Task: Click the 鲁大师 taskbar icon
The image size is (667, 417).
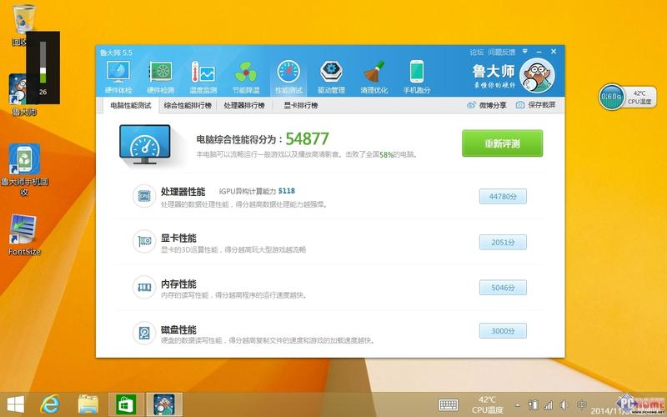Action: (164, 404)
